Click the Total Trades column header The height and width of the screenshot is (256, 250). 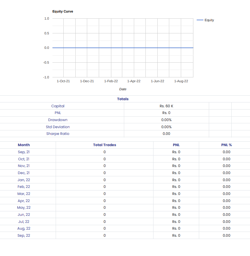(x=105, y=145)
